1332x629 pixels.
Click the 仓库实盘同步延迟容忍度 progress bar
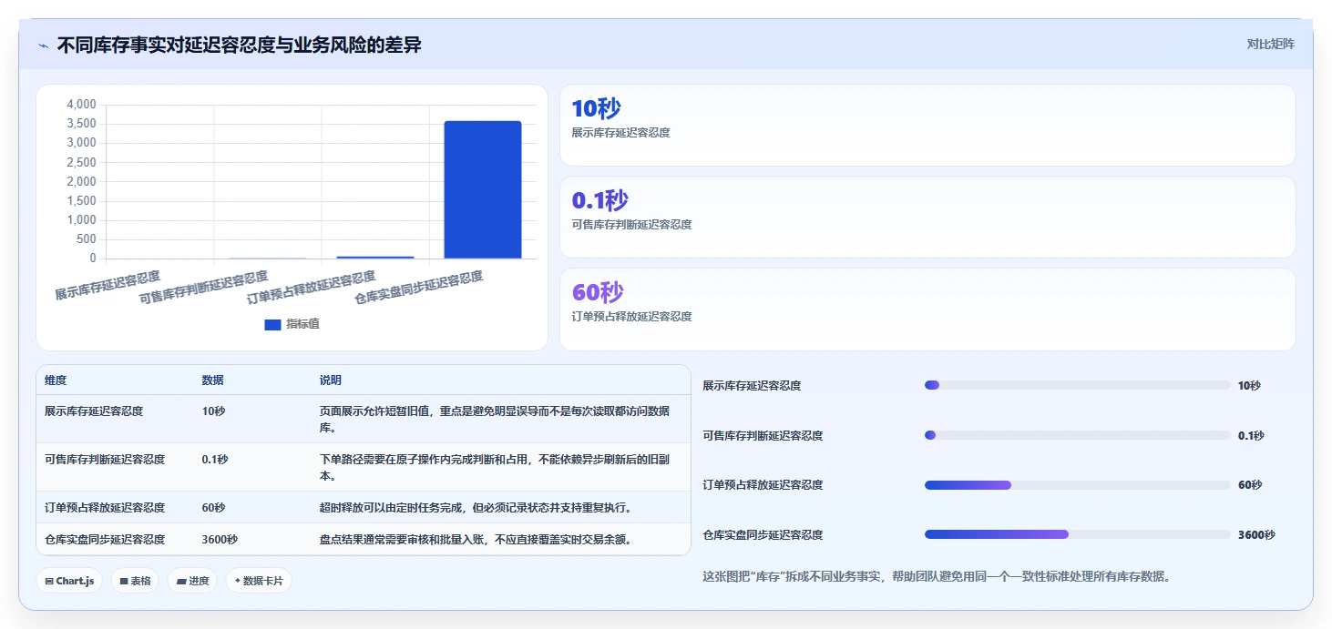1077,534
